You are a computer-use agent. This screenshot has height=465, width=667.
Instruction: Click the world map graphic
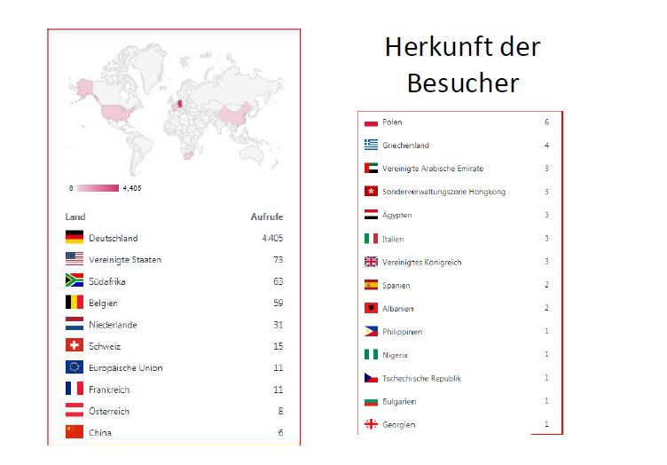pos(176,110)
